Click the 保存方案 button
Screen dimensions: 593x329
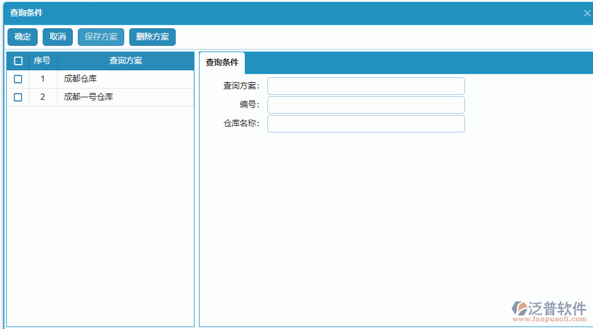101,37
